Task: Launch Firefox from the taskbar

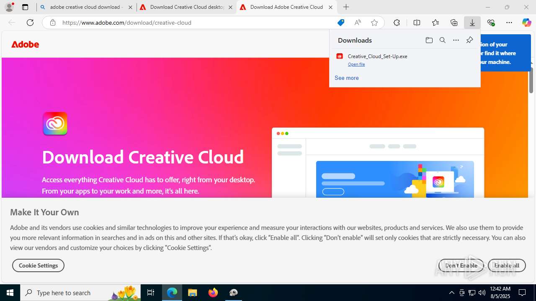Action: tap(213, 293)
